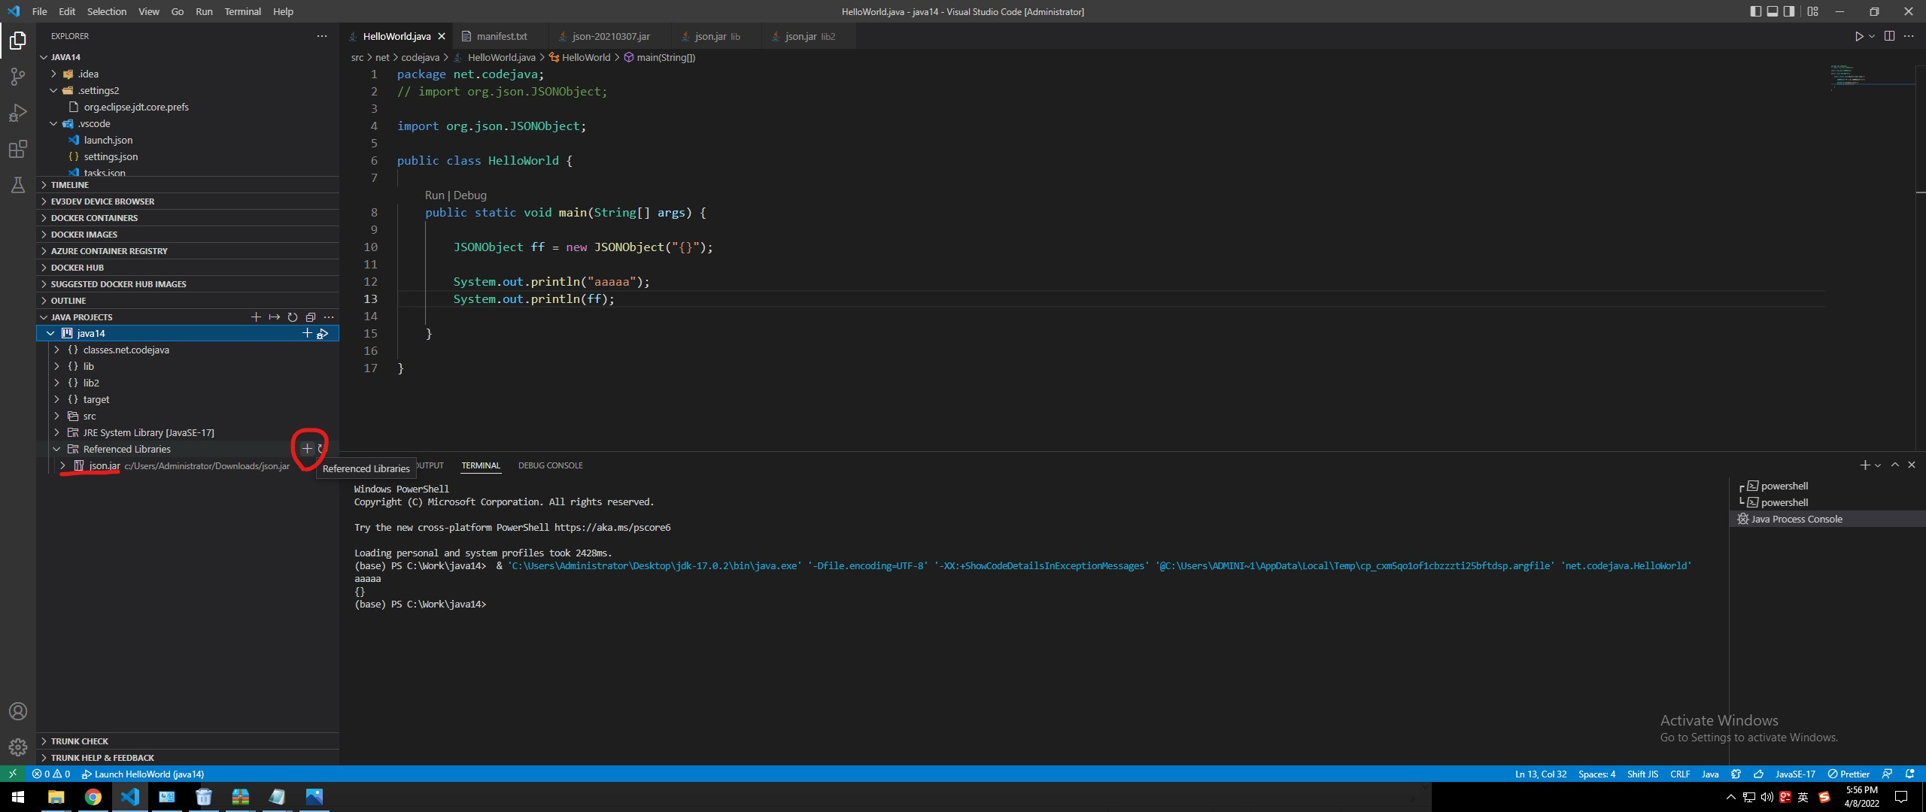Click the plus icon on java14 project row
Viewport: 1926px width, 812px height.
[307, 333]
